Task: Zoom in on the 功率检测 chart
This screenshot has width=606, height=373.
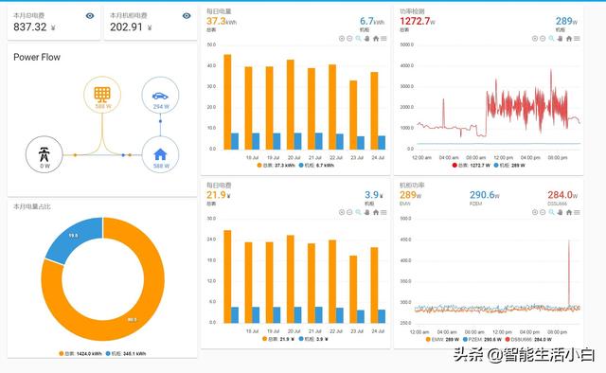Action: [x=535, y=39]
